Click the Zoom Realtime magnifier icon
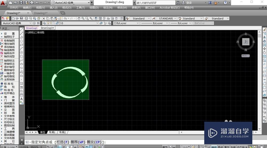The height and width of the screenshot is (148, 267). pos(83,18)
